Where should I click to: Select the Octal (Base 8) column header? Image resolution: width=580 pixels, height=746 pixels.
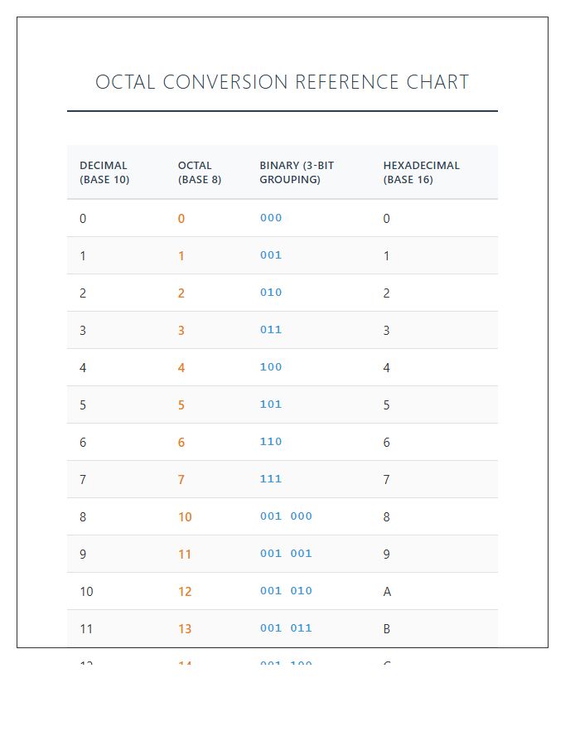tap(200, 172)
